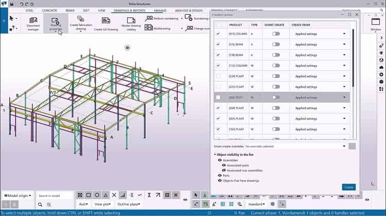Image resolution: width=386 pixels, height=216 pixels.
Task: Open Create From dropdown for [112] COLUMN
Action: click(344, 66)
